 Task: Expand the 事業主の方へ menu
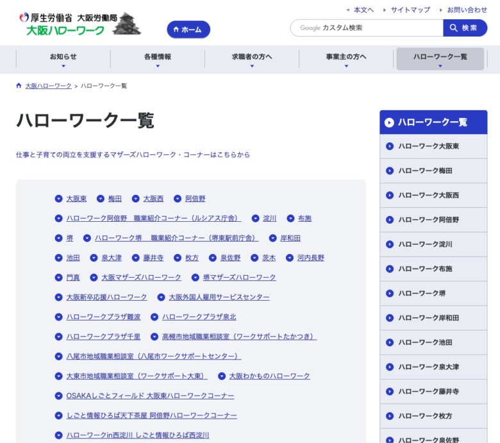click(x=346, y=59)
